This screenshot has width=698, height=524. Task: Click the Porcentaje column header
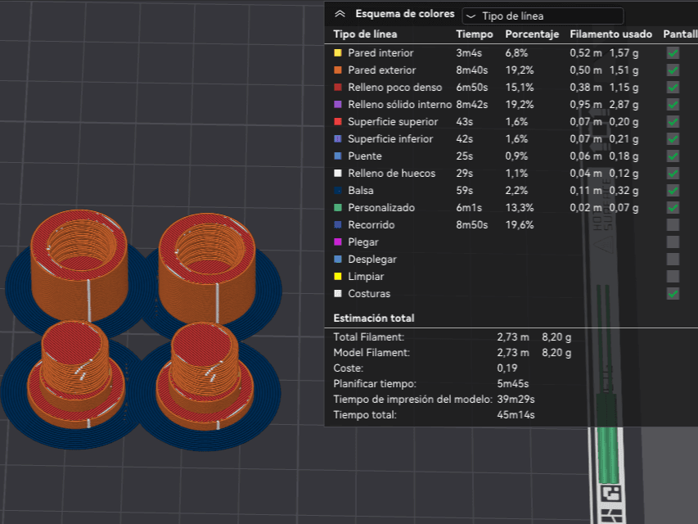(x=532, y=34)
